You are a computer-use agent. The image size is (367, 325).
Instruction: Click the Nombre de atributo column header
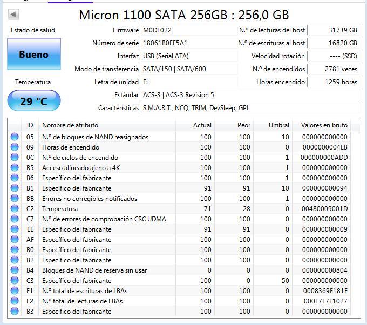[x=107, y=125]
